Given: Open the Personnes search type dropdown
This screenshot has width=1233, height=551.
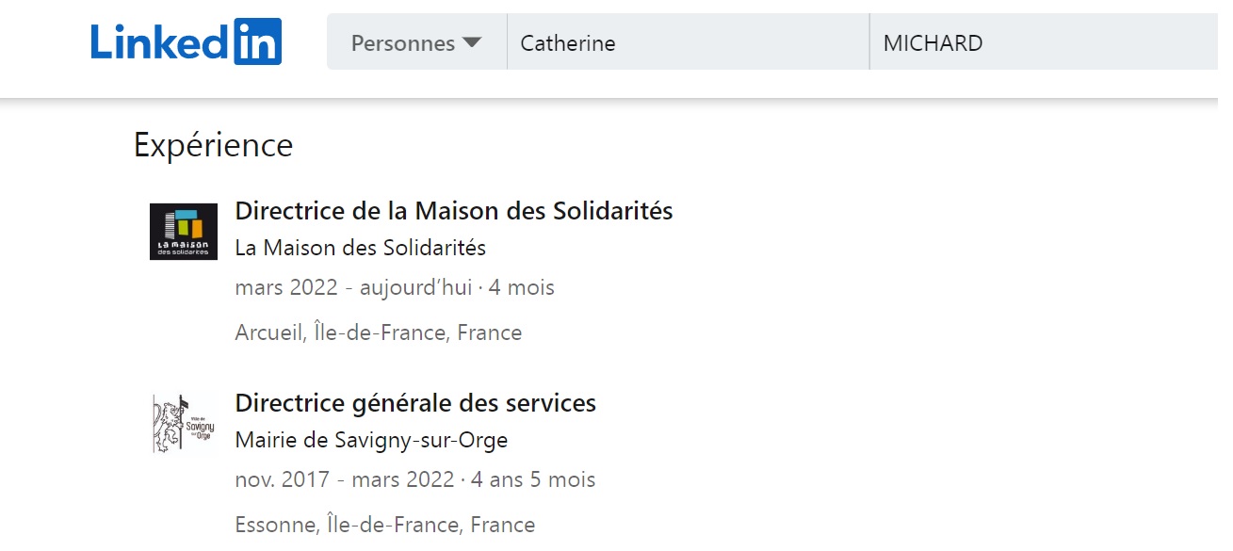Looking at the screenshot, I should pyautogui.click(x=416, y=42).
